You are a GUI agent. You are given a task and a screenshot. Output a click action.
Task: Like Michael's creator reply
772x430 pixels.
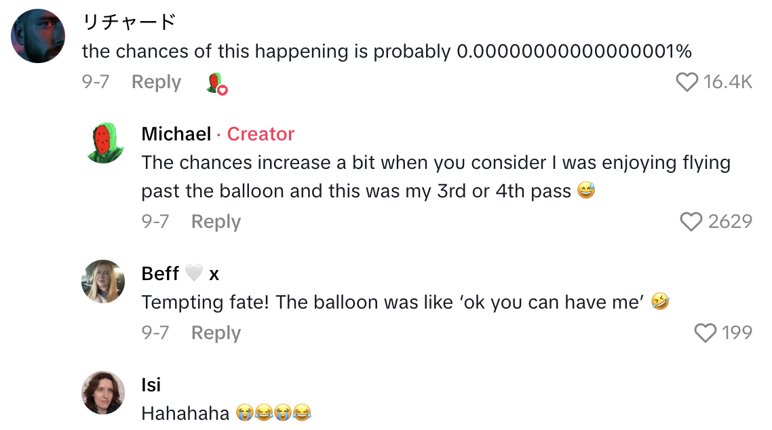coord(691,222)
